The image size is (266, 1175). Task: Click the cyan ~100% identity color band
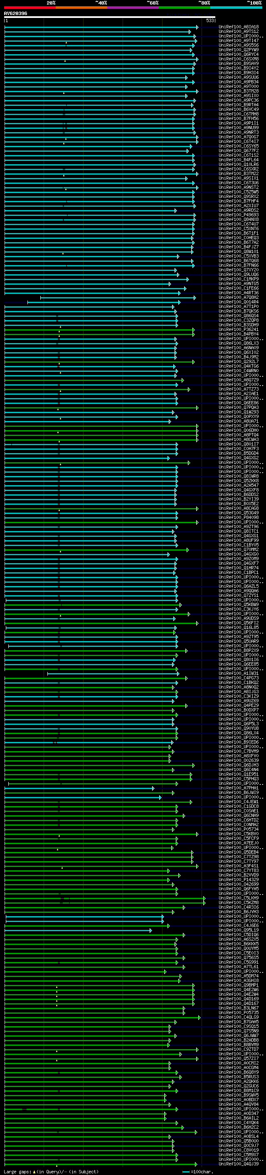(236, 8)
